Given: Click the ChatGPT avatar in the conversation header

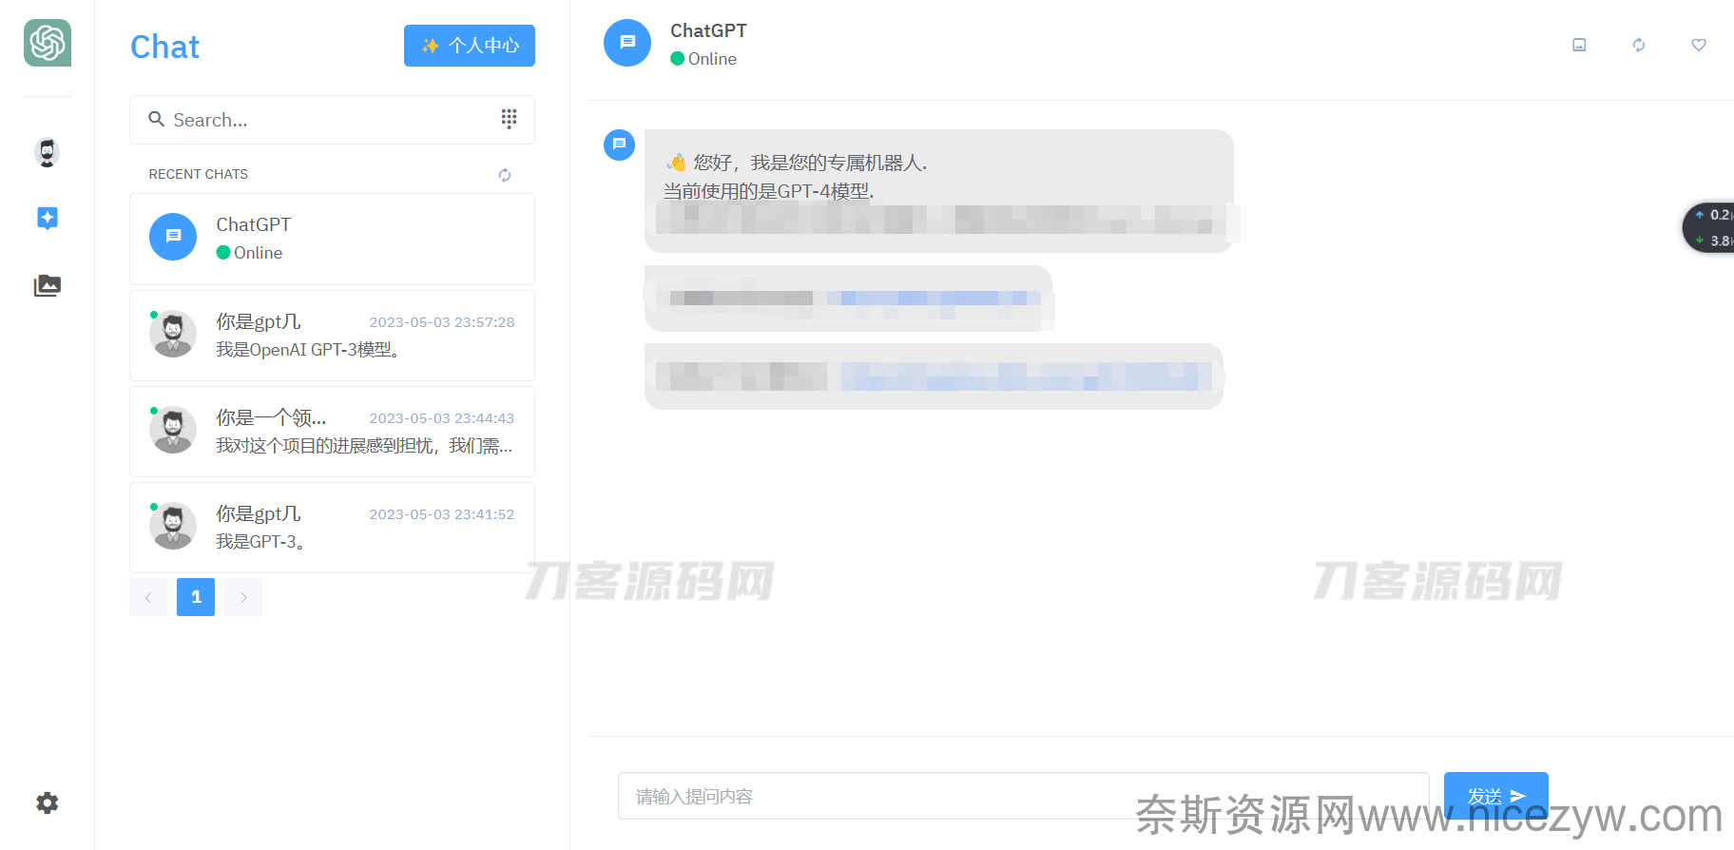Looking at the screenshot, I should point(627,43).
